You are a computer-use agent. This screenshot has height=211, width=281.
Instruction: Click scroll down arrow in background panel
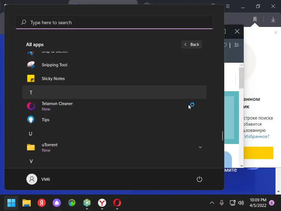241,166
